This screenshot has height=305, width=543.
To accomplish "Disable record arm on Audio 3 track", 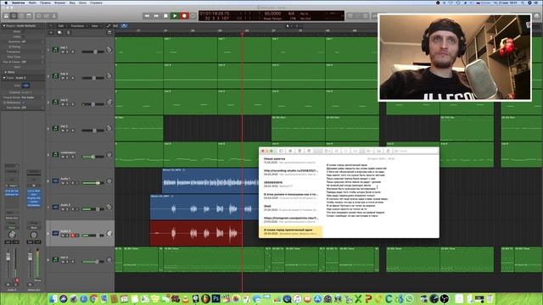I will [73, 236].
